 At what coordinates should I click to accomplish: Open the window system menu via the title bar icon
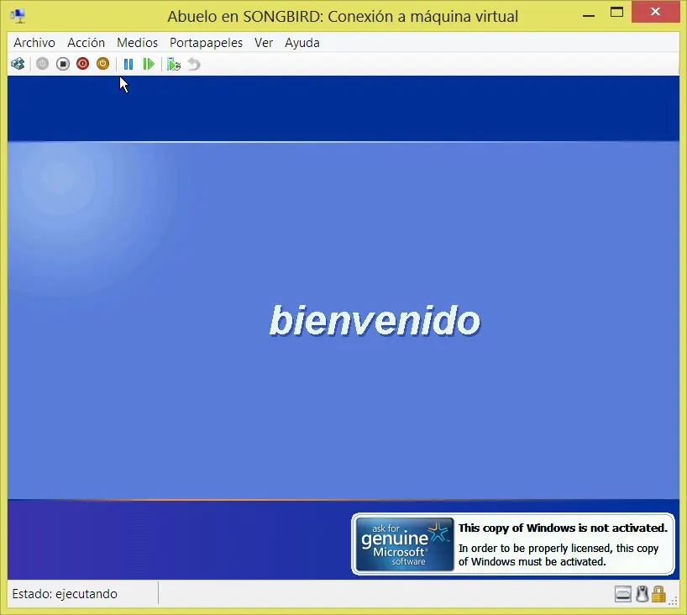coord(17,14)
